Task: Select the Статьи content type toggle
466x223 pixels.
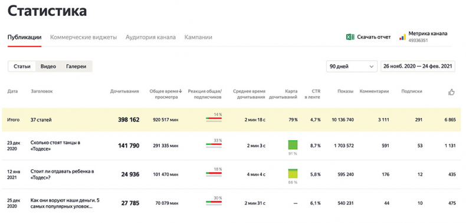Action: (x=22, y=66)
